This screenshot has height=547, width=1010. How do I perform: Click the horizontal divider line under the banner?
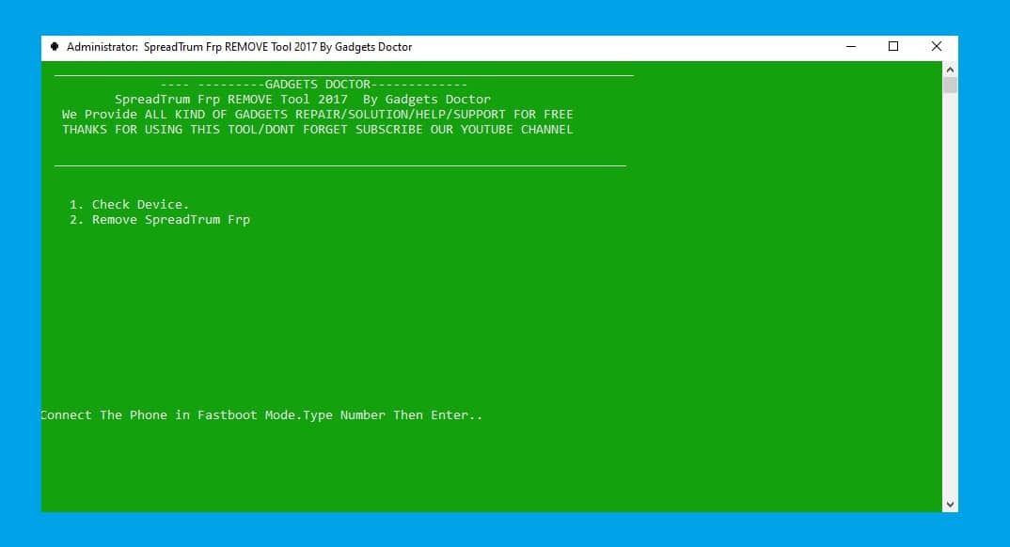[341, 164]
